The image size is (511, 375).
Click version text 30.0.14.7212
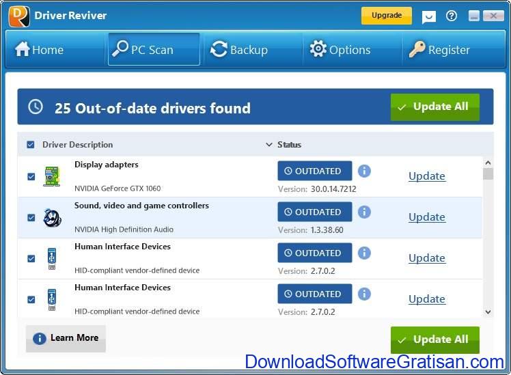[333, 189]
